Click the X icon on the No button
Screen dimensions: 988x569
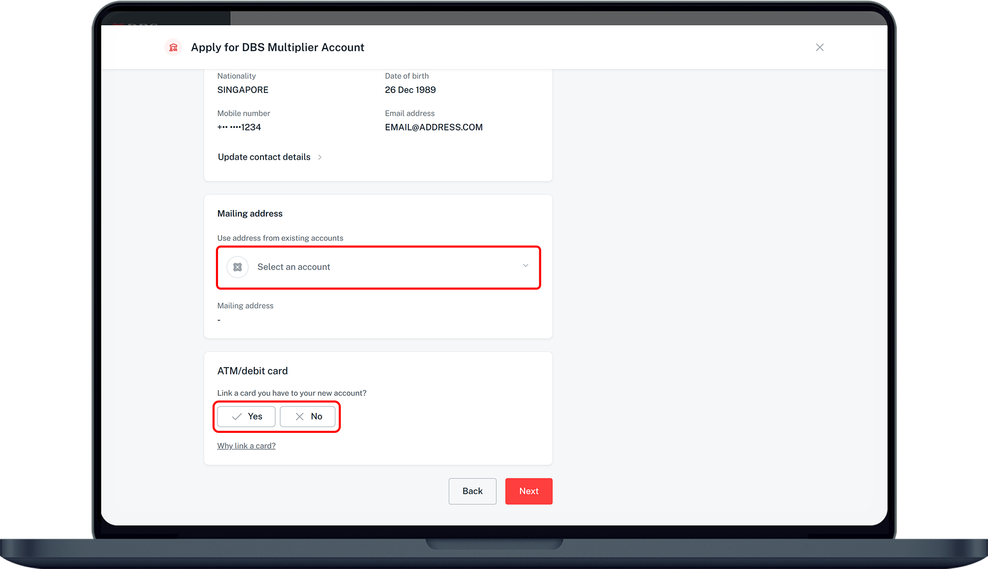pos(298,416)
